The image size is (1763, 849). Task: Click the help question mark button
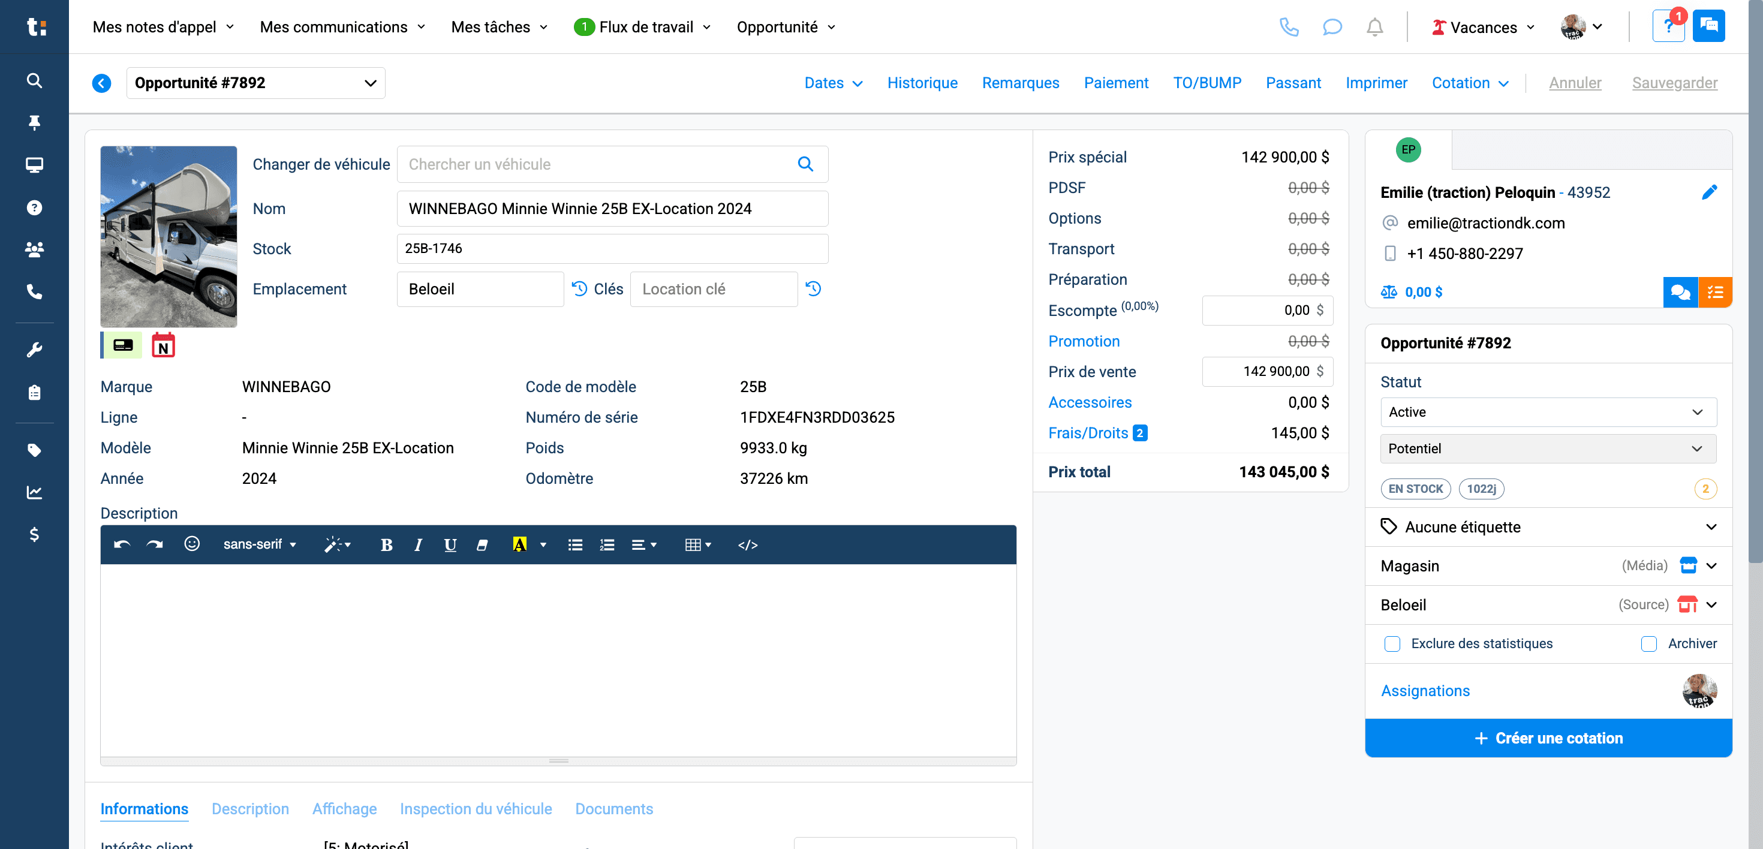click(x=1668, y=26)
